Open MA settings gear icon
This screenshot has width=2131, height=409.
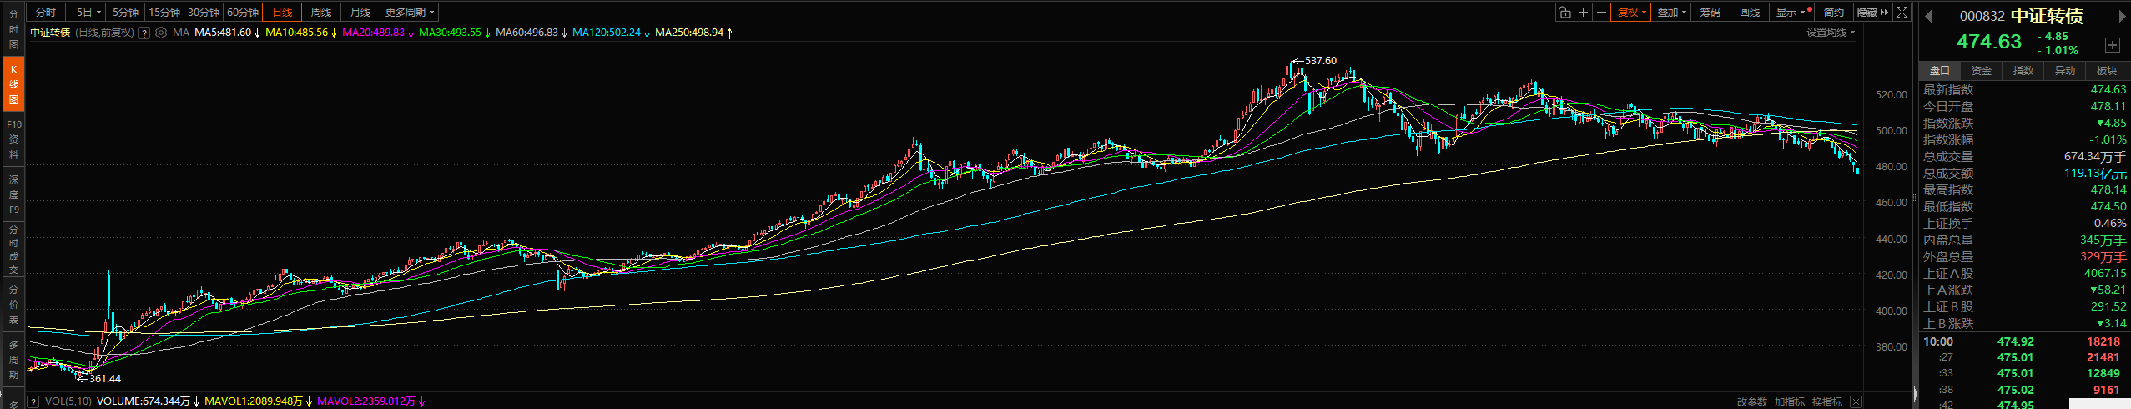click(161, 33)
